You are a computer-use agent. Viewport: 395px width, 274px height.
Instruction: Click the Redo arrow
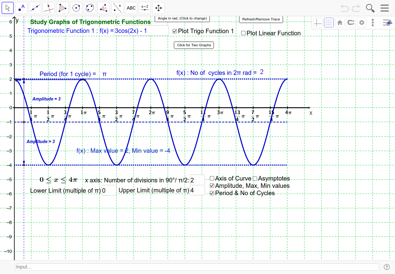(356, 8)
